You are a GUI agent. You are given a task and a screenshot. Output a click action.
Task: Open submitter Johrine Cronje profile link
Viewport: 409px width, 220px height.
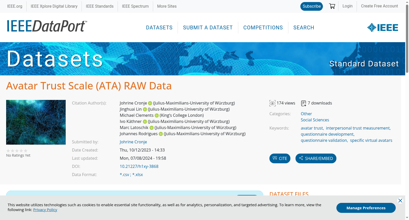133,142
